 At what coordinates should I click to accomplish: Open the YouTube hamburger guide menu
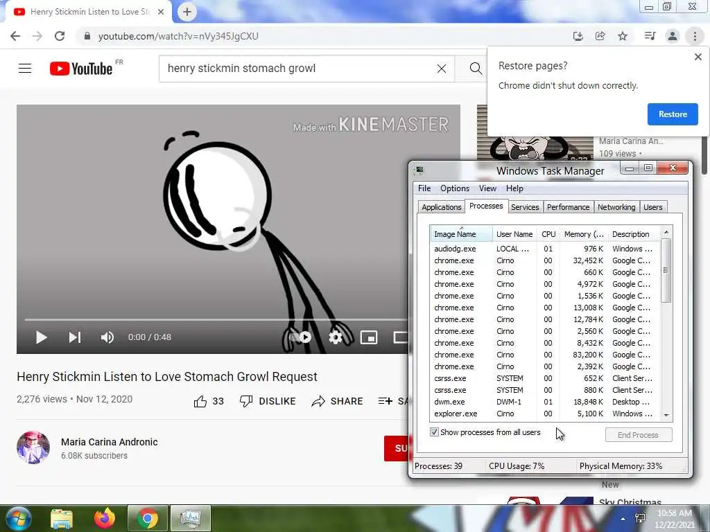(25, 69)
